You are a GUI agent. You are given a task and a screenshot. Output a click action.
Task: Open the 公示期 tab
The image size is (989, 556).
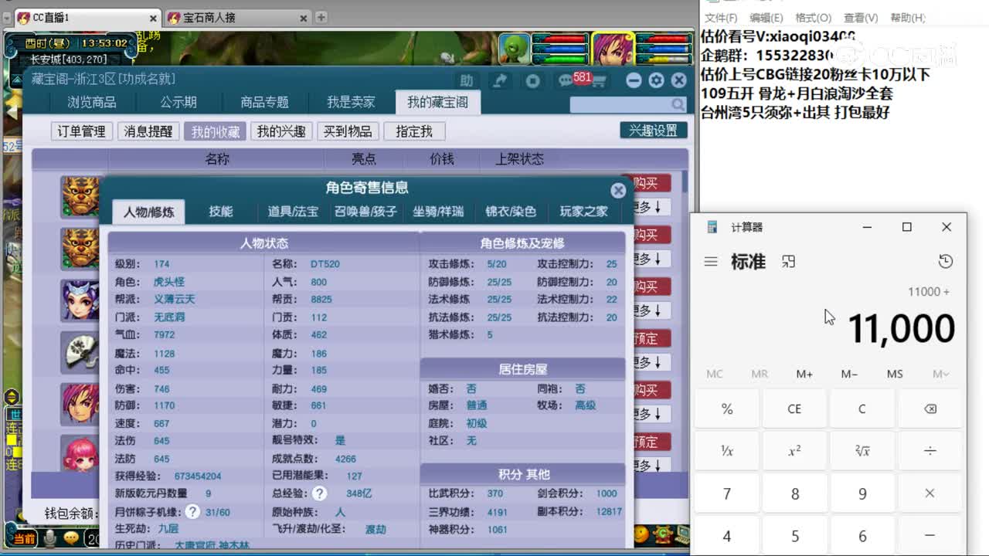178,102
